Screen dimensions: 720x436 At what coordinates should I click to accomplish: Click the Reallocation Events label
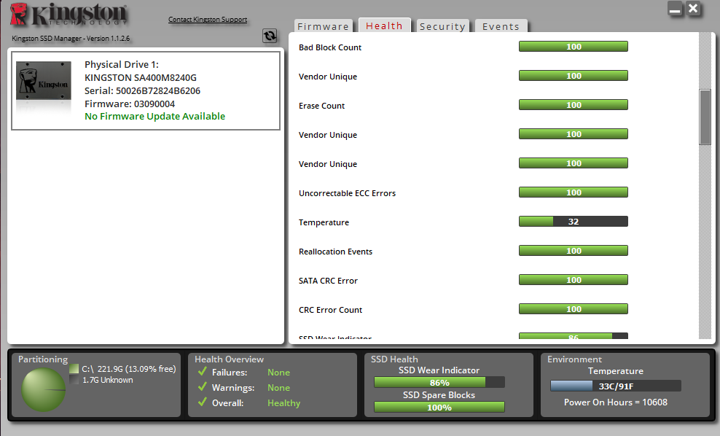click(336, 252)
